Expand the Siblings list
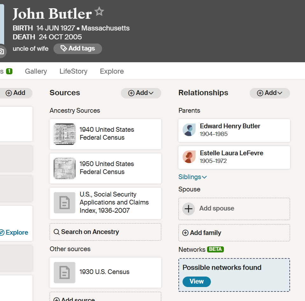Viewport: 305px width, 301px height. pos(192,177)
